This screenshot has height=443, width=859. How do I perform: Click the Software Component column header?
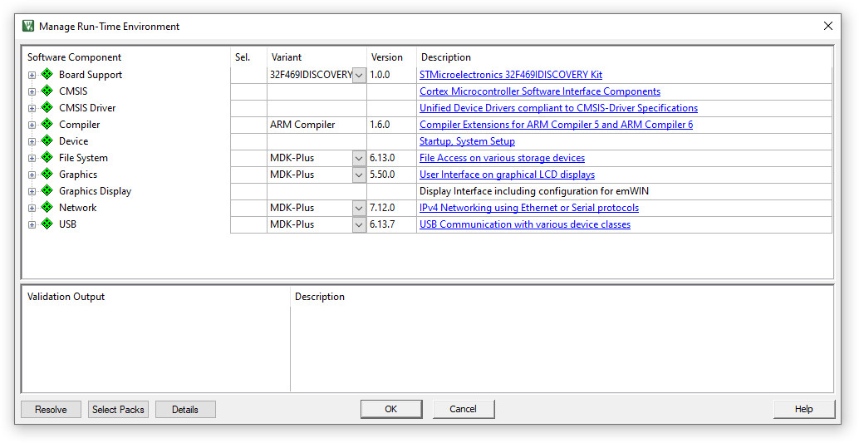(75, 57)
